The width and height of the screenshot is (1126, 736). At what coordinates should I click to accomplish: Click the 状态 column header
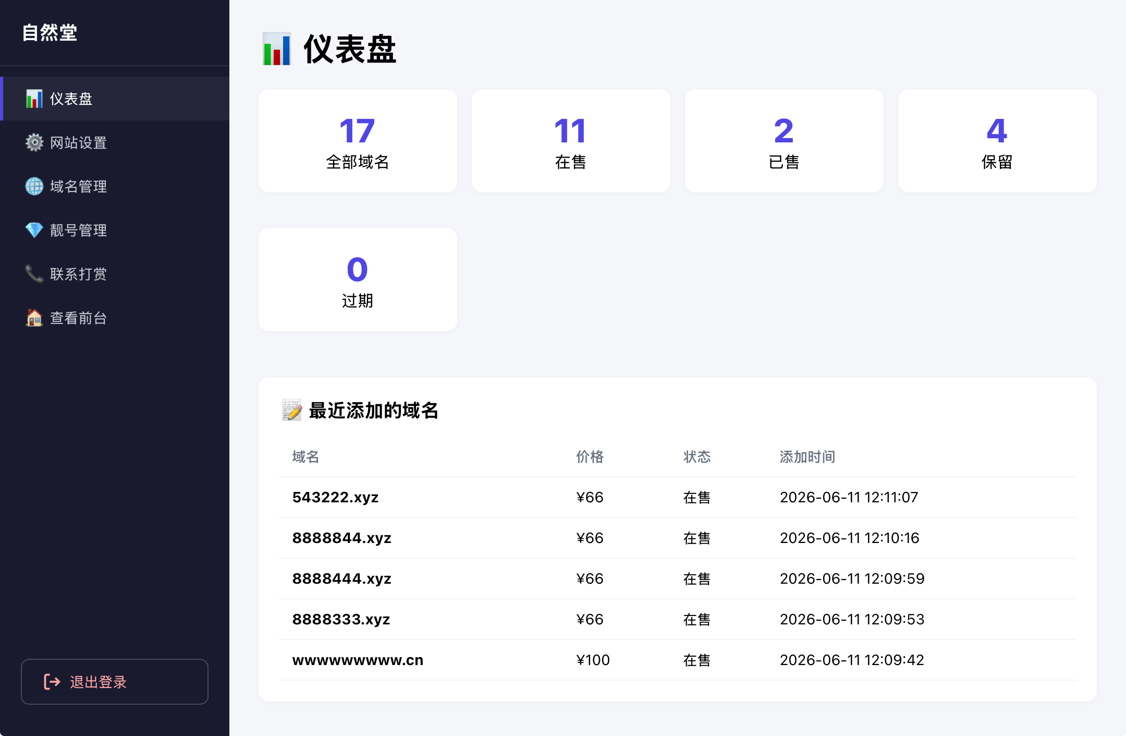(697, 457)
